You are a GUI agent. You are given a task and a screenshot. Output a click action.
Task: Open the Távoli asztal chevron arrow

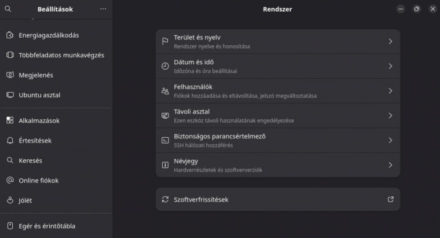(x=390, y=116)
